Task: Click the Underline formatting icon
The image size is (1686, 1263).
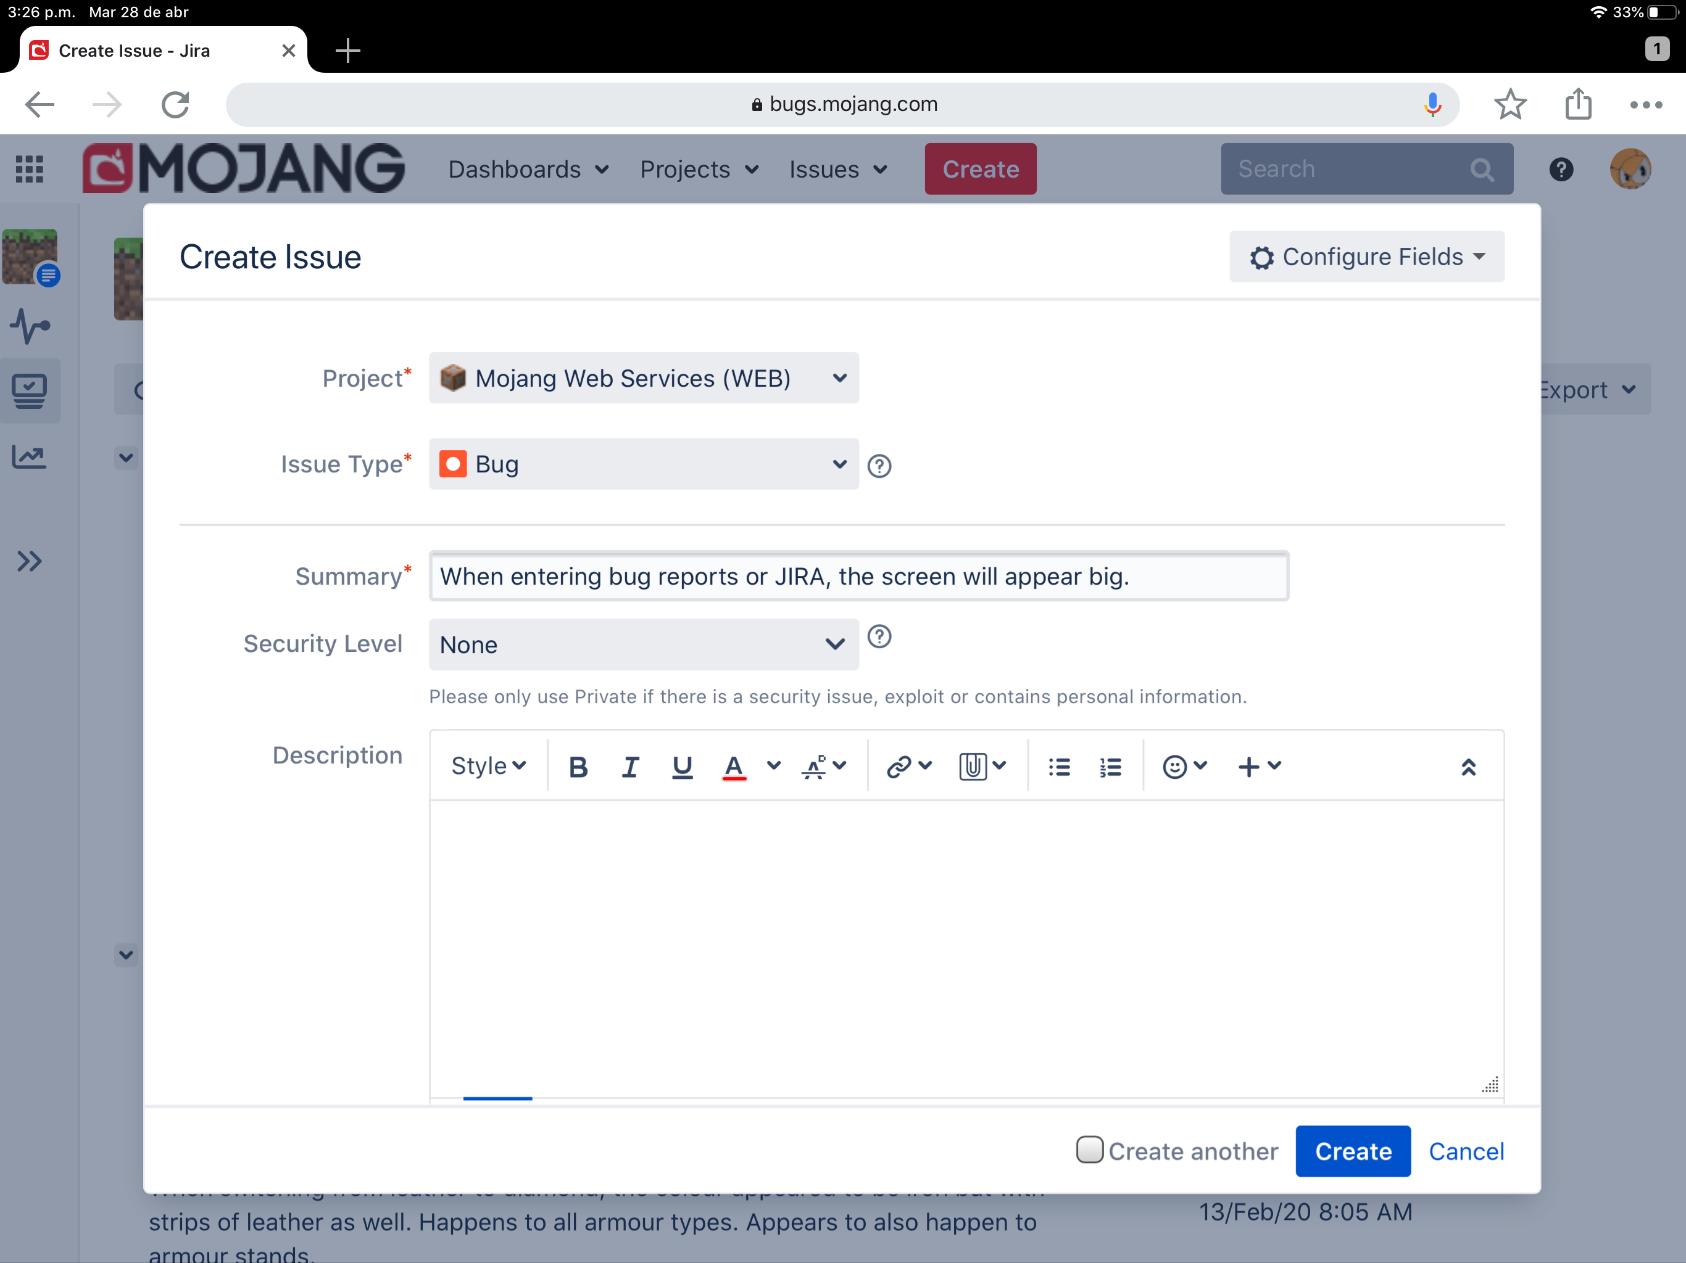Action: (x=681, y=767)
